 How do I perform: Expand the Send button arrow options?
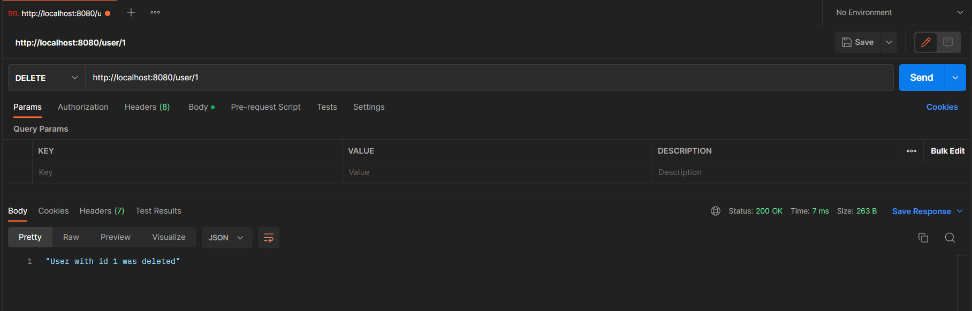point(955,78)
